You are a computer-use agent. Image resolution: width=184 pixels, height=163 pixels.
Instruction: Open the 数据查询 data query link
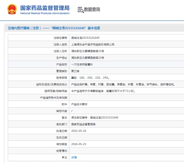pos(92,10)
